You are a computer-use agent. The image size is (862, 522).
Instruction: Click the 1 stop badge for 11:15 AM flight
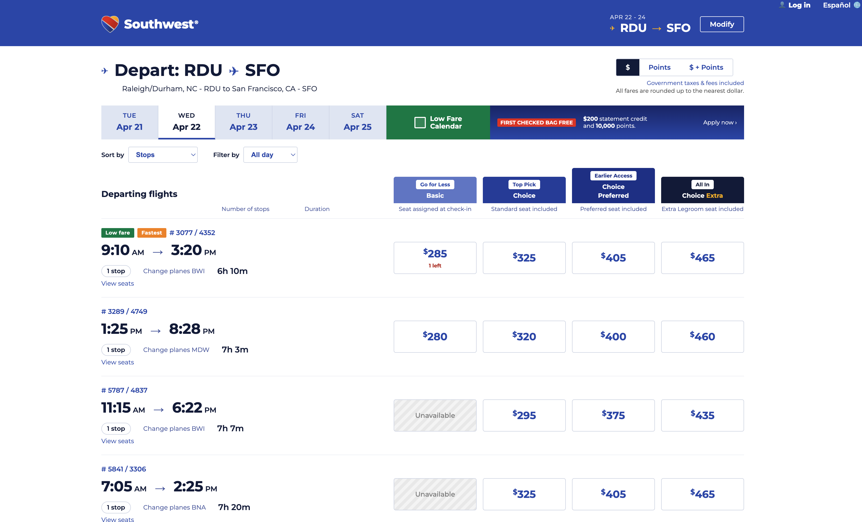click(116, 429)
